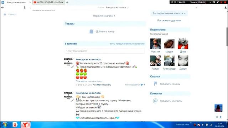Open a new browser tab with plus

67,2
